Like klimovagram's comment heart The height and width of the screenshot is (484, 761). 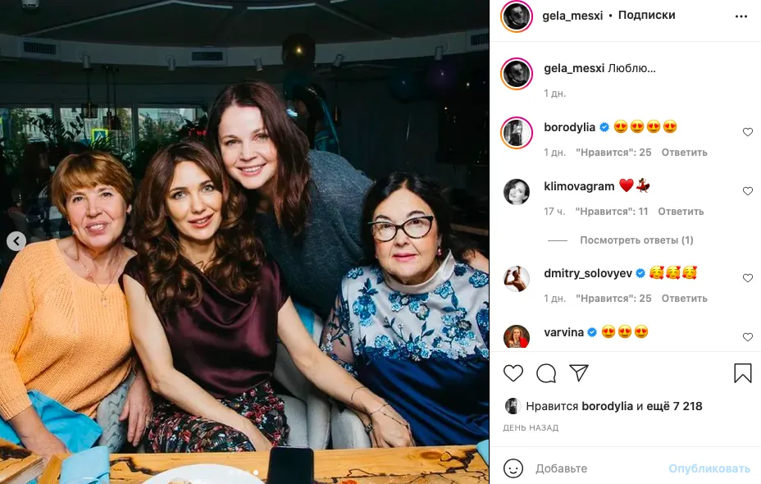[x=747, y=191]
